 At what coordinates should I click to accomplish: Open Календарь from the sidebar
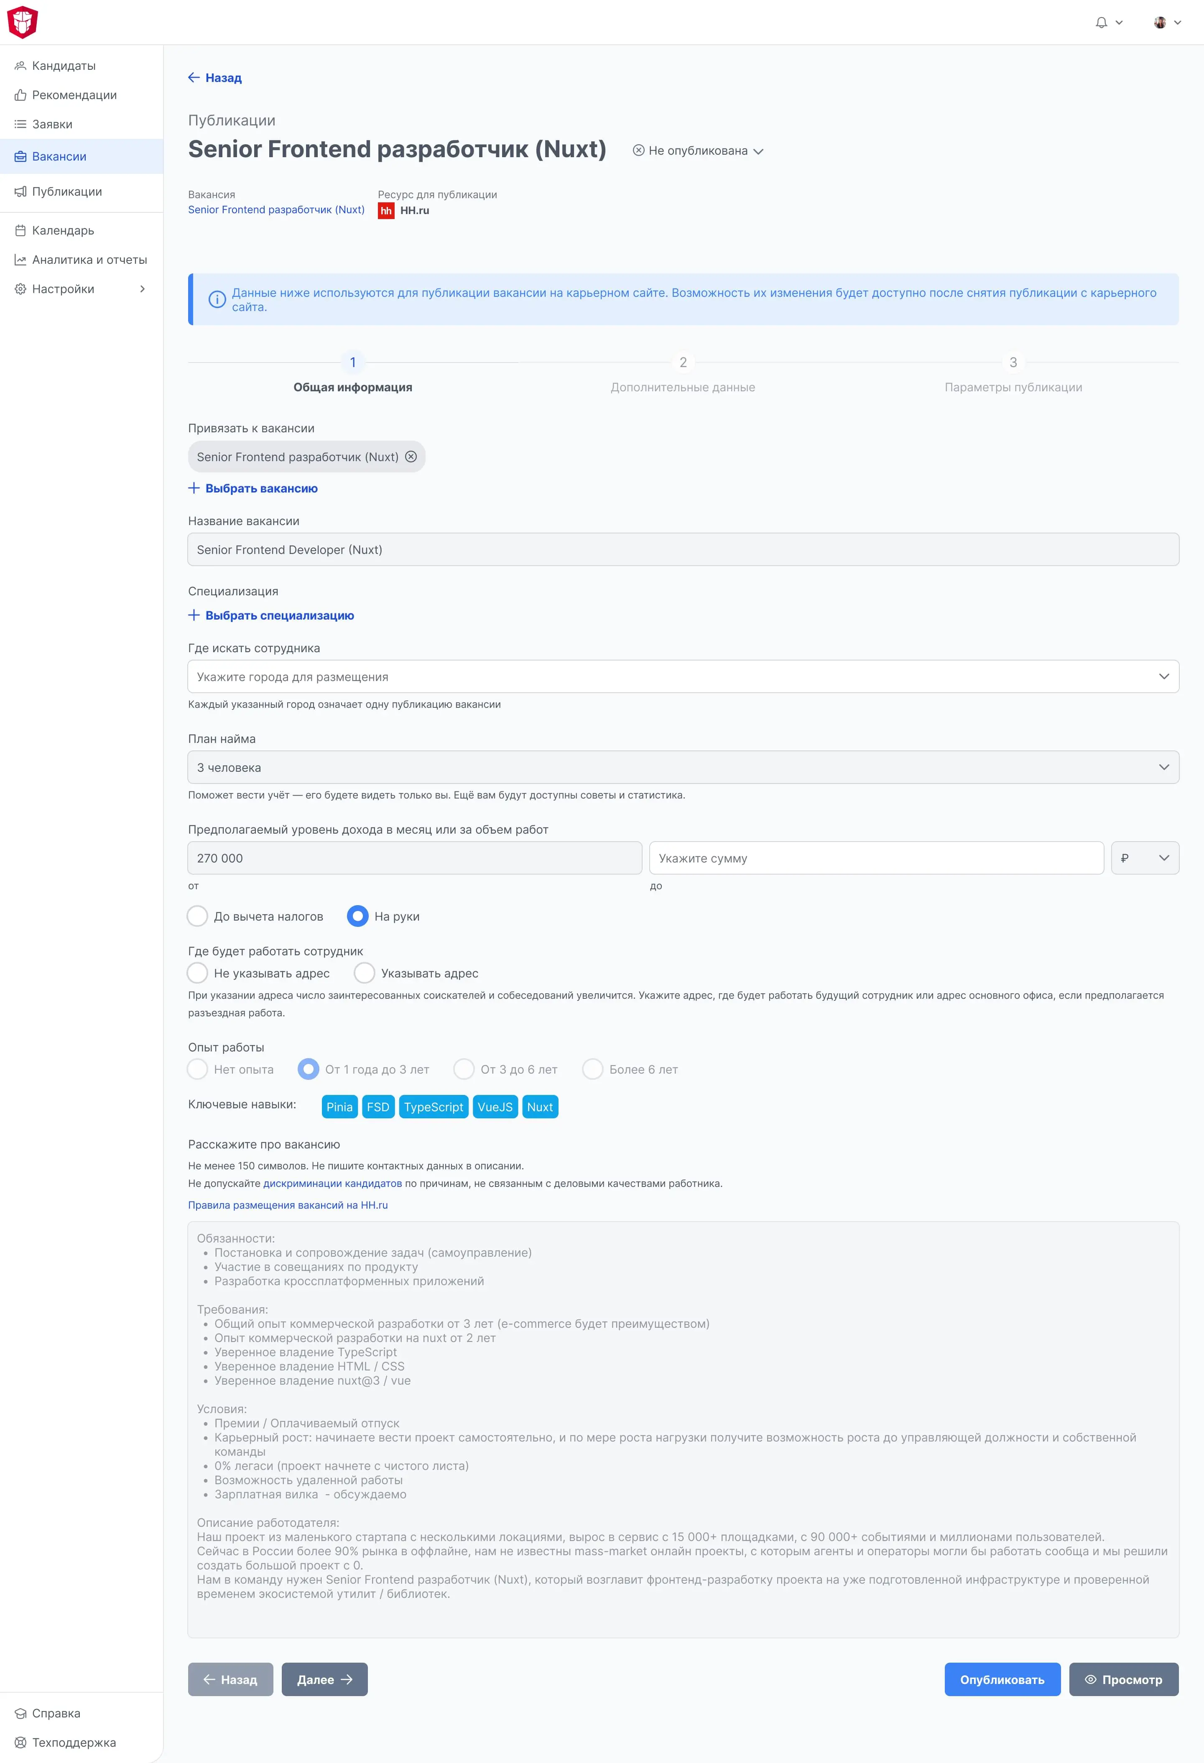pyautogui.click(x=63, y=231)
